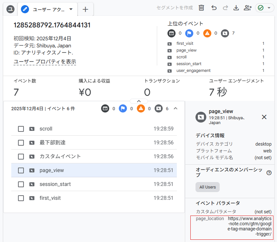
Task: Collapse the summary section with center chevron
Action: coord(138,101)
